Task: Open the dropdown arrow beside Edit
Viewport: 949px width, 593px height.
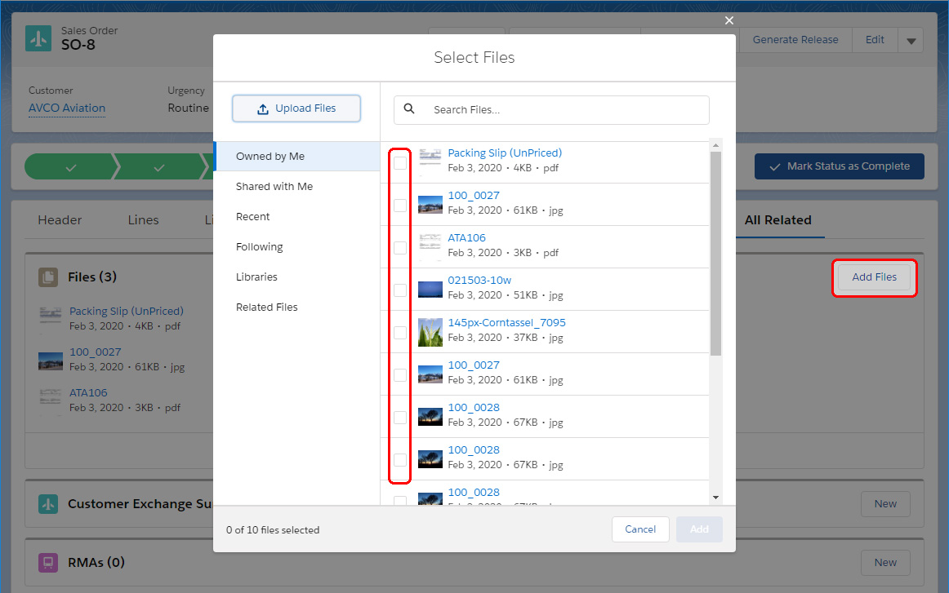Action: (x=912, y=39)
